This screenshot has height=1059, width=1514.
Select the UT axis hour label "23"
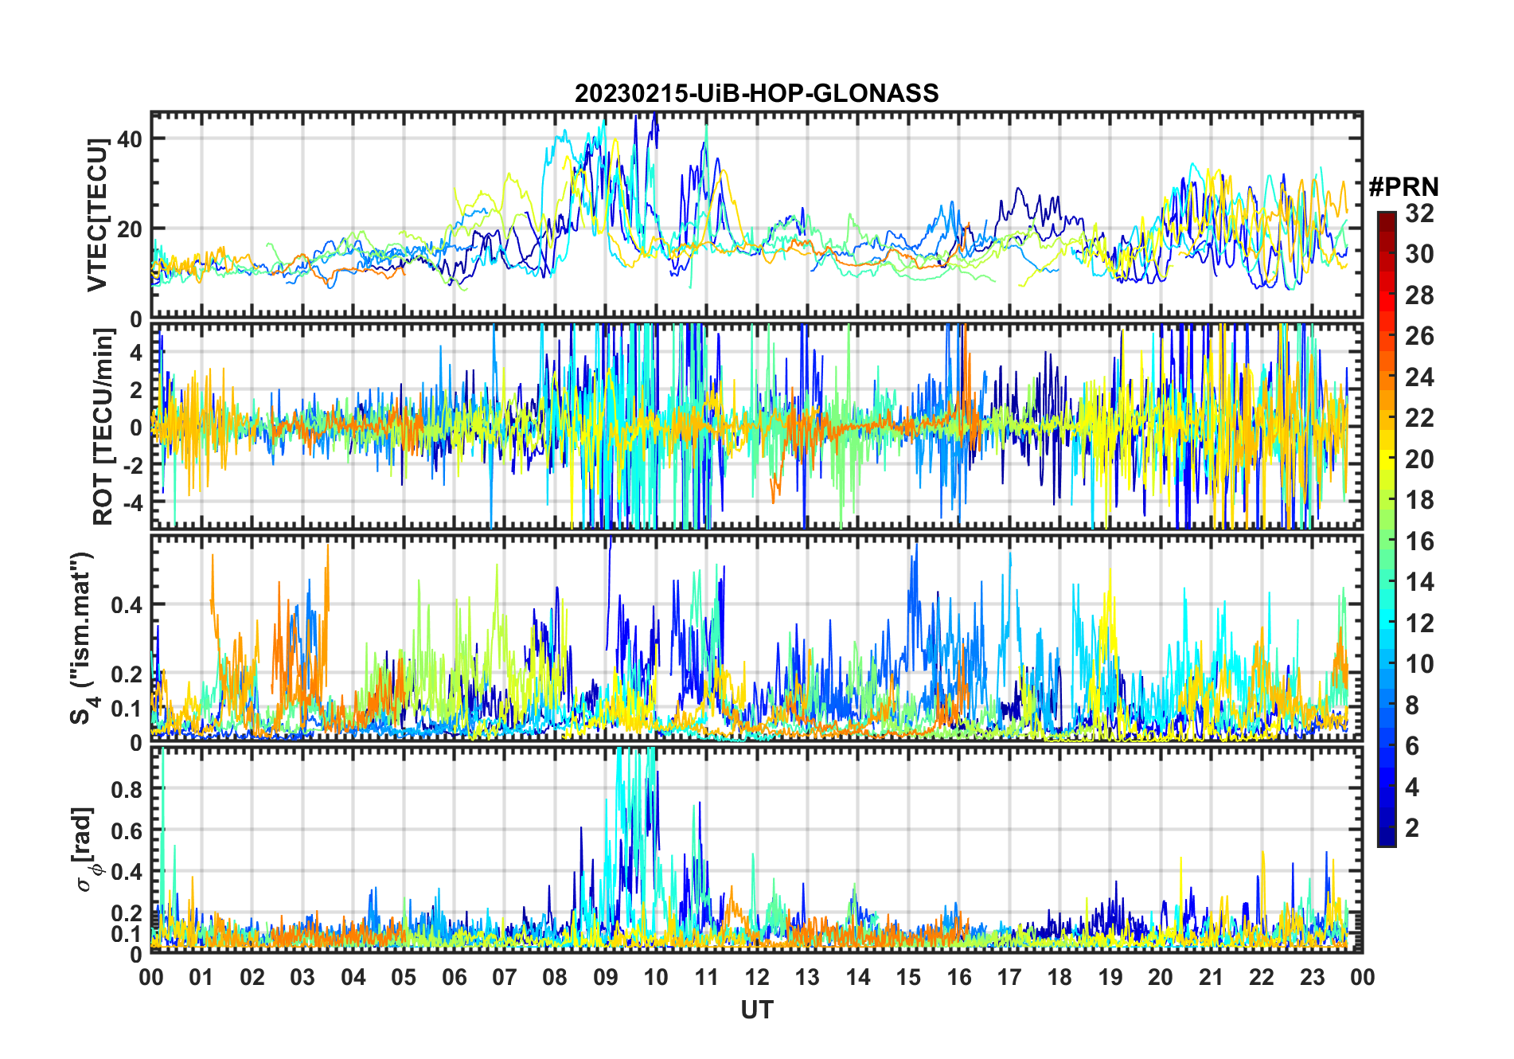click(x=1313, y=978)
